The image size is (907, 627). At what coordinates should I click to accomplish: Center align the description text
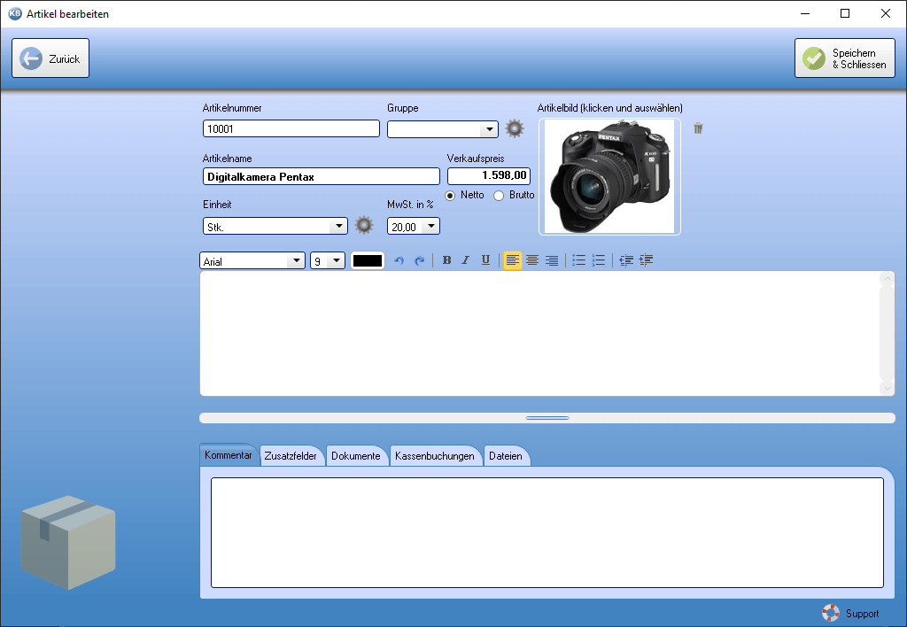(x=532, y=260)
